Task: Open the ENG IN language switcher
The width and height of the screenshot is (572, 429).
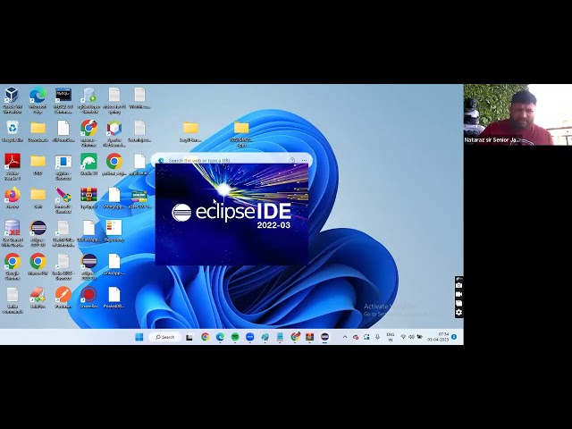Action: point(391,337)
